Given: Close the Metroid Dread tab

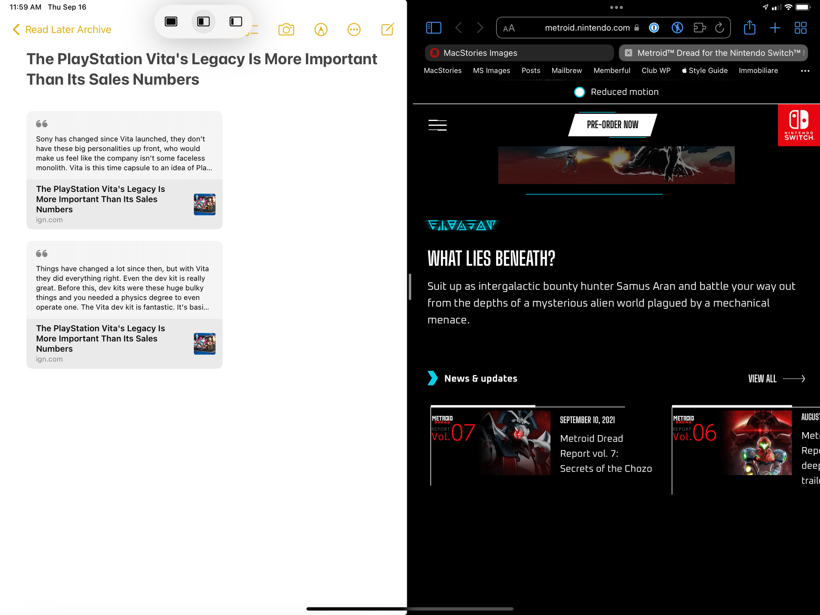Looking at the screenshot, I should click(x=629, y=53).
